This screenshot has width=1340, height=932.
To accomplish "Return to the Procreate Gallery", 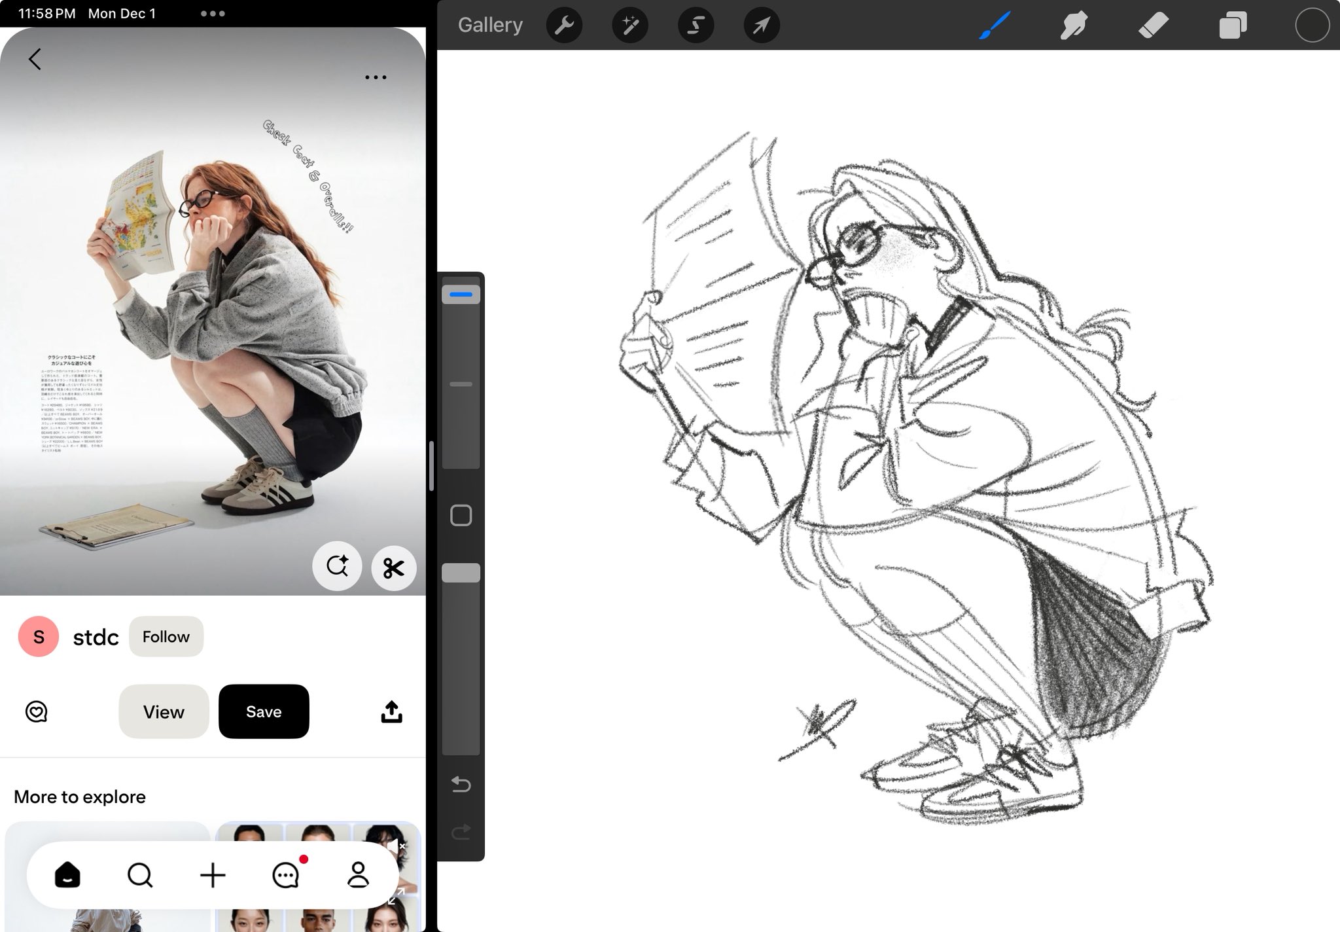I will pyautogui.click(x=490, y=26).
